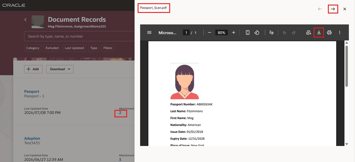
Task: Go to the previous attachment arrow
Action: point(320,9)
